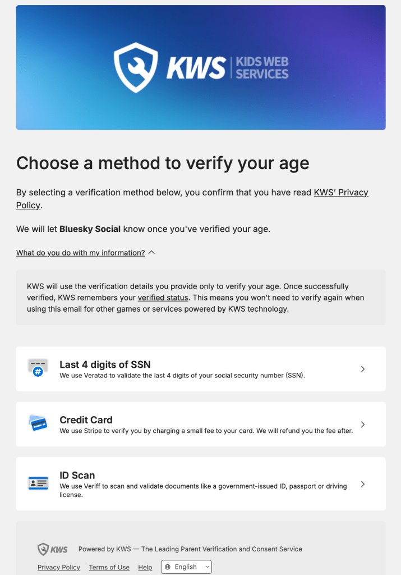Open the English language dropdown

(187, 567)
